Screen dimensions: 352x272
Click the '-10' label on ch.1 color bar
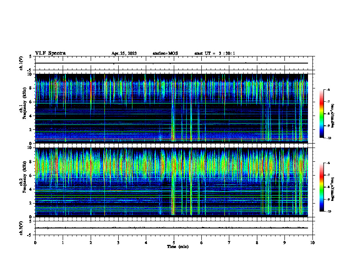pos(328,138)
